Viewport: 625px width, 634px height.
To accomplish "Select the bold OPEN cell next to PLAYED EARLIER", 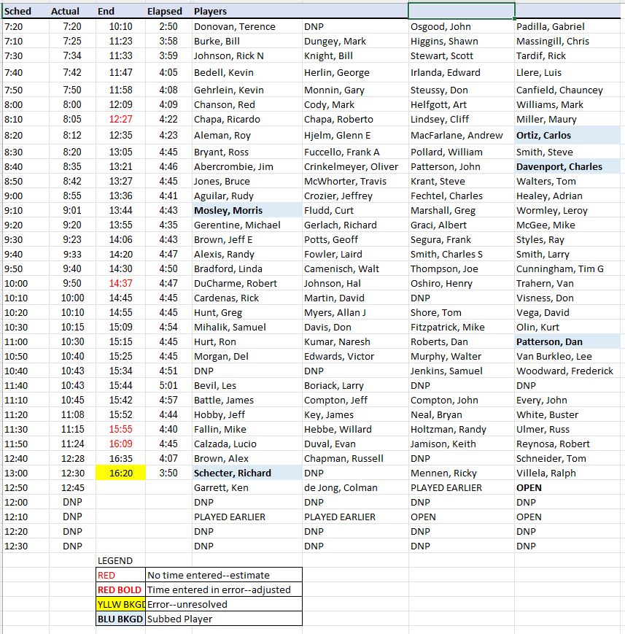I will [567, 487].
